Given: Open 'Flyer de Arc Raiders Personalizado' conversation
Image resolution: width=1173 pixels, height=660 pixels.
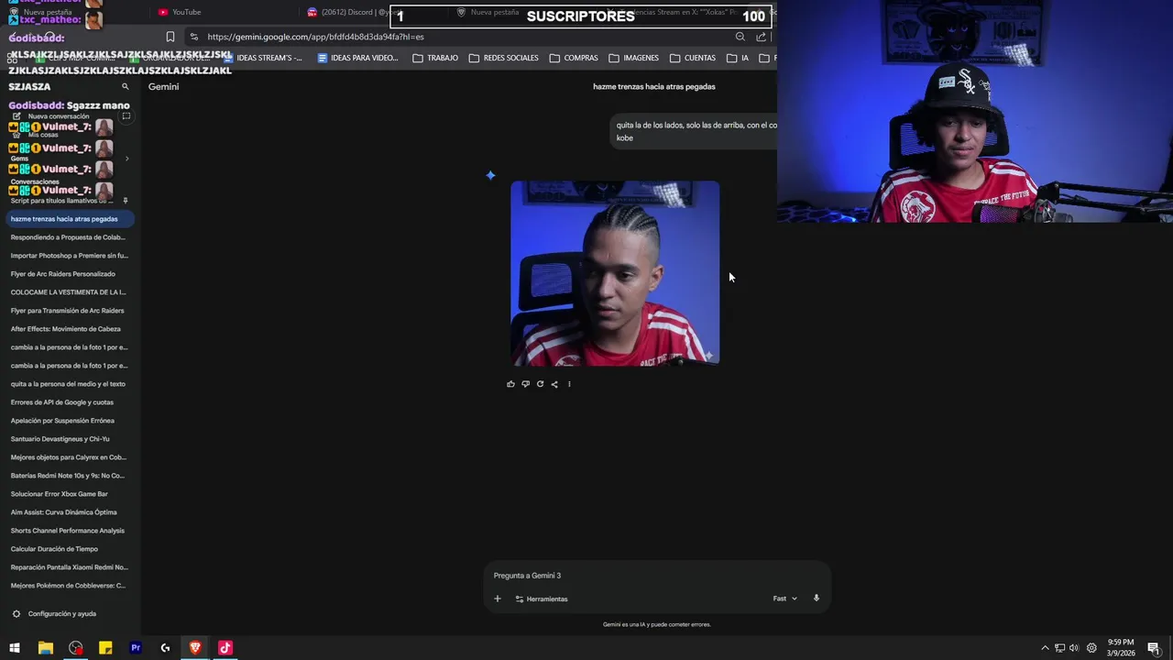Looking at the screenshot, I should click(63, 274).
